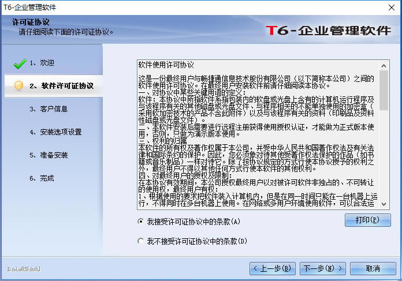Close the installer window with X
Screen dimensions: 402x281
tap(388, 6)
